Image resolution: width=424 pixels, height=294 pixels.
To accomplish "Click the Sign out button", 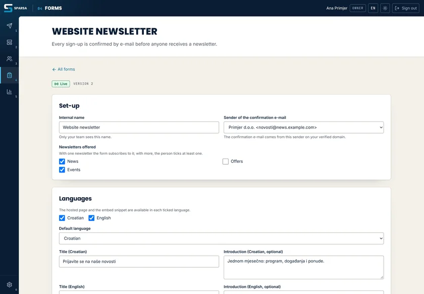I will coord(406,8).
